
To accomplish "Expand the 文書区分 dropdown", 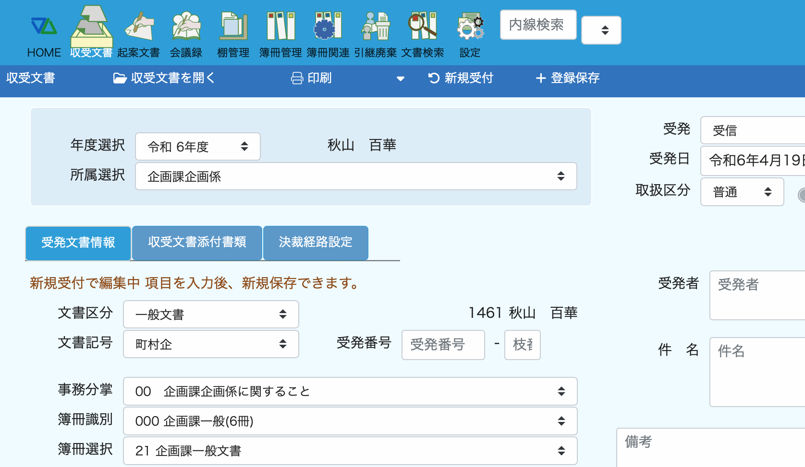I will 211,315.
